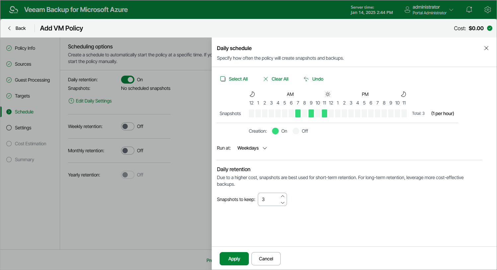Select the 5 PM snapshot hour cell
This screenshot has width=497, height=270.
tap(364, 113)
